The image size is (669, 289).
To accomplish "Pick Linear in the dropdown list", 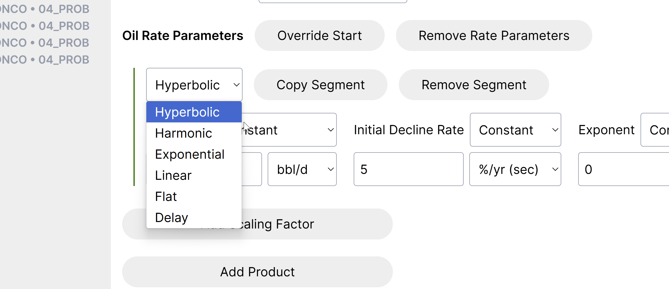I will (173, 175).
